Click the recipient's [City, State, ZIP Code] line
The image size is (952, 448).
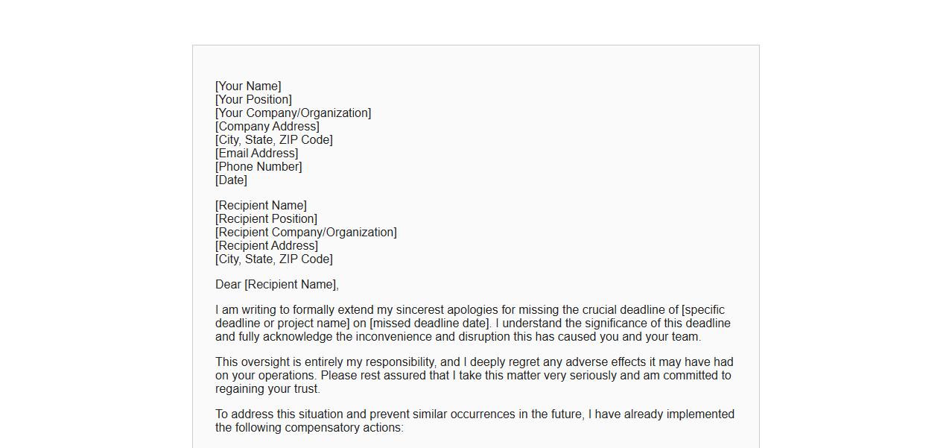[274, 259]
